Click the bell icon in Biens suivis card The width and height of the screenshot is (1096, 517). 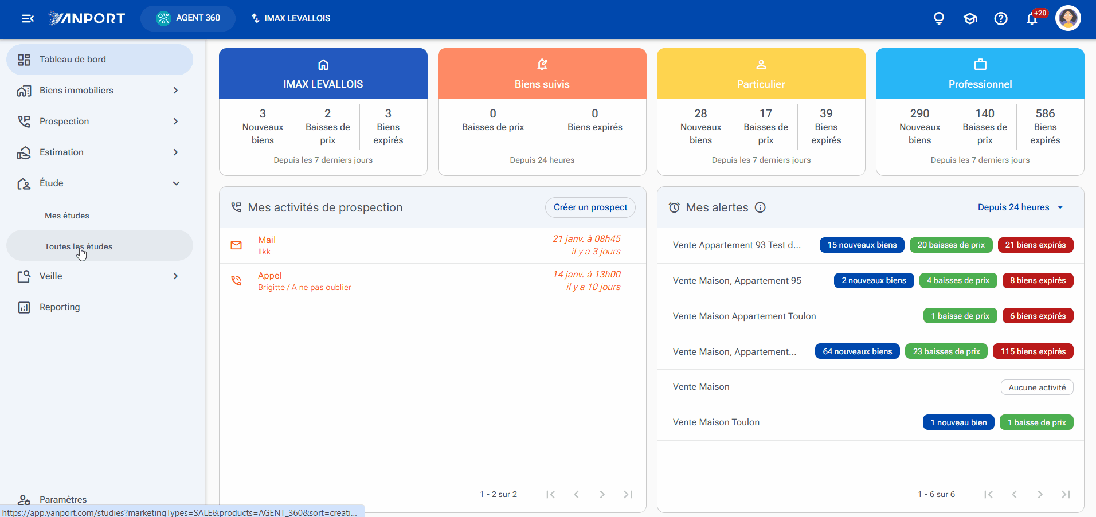tap(542, 65)
